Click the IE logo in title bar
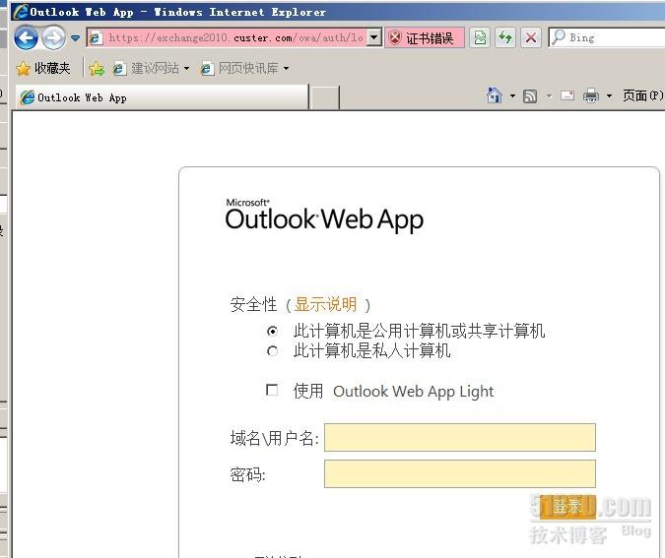Screen dimensions: 665x558 21,12
